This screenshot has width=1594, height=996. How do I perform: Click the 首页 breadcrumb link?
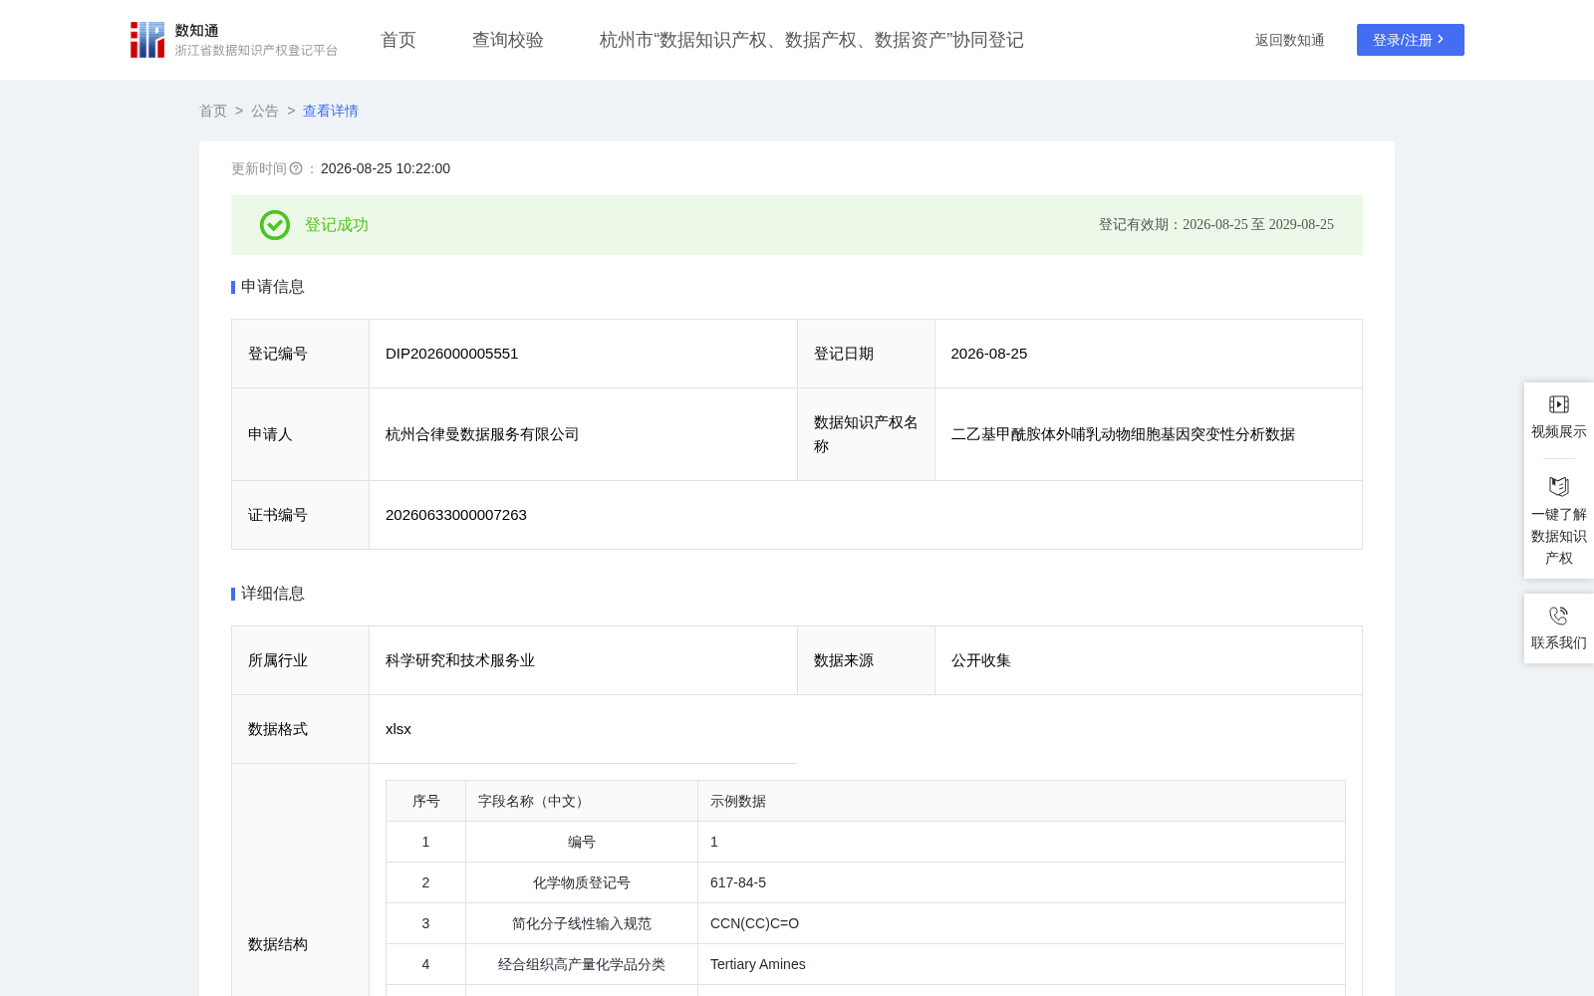pos(213,111)
